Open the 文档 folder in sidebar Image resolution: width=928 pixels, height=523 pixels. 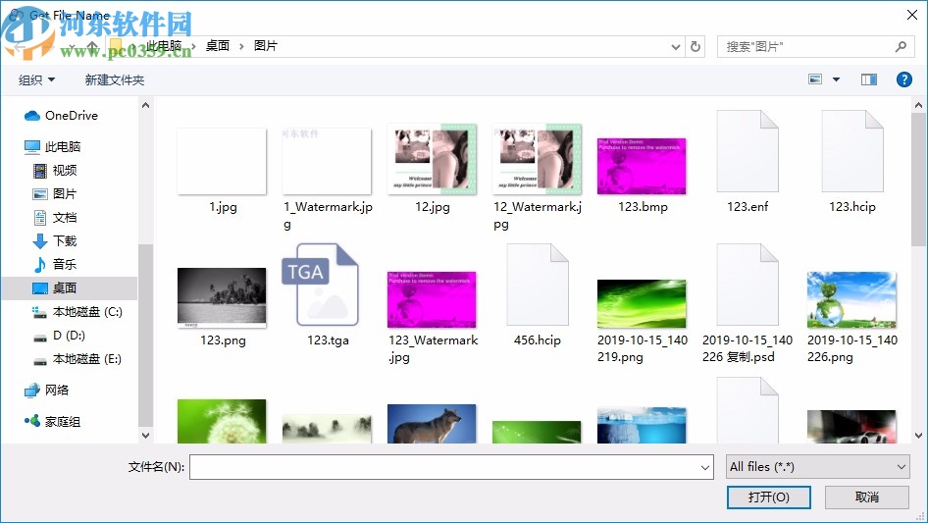coord(55,218)
